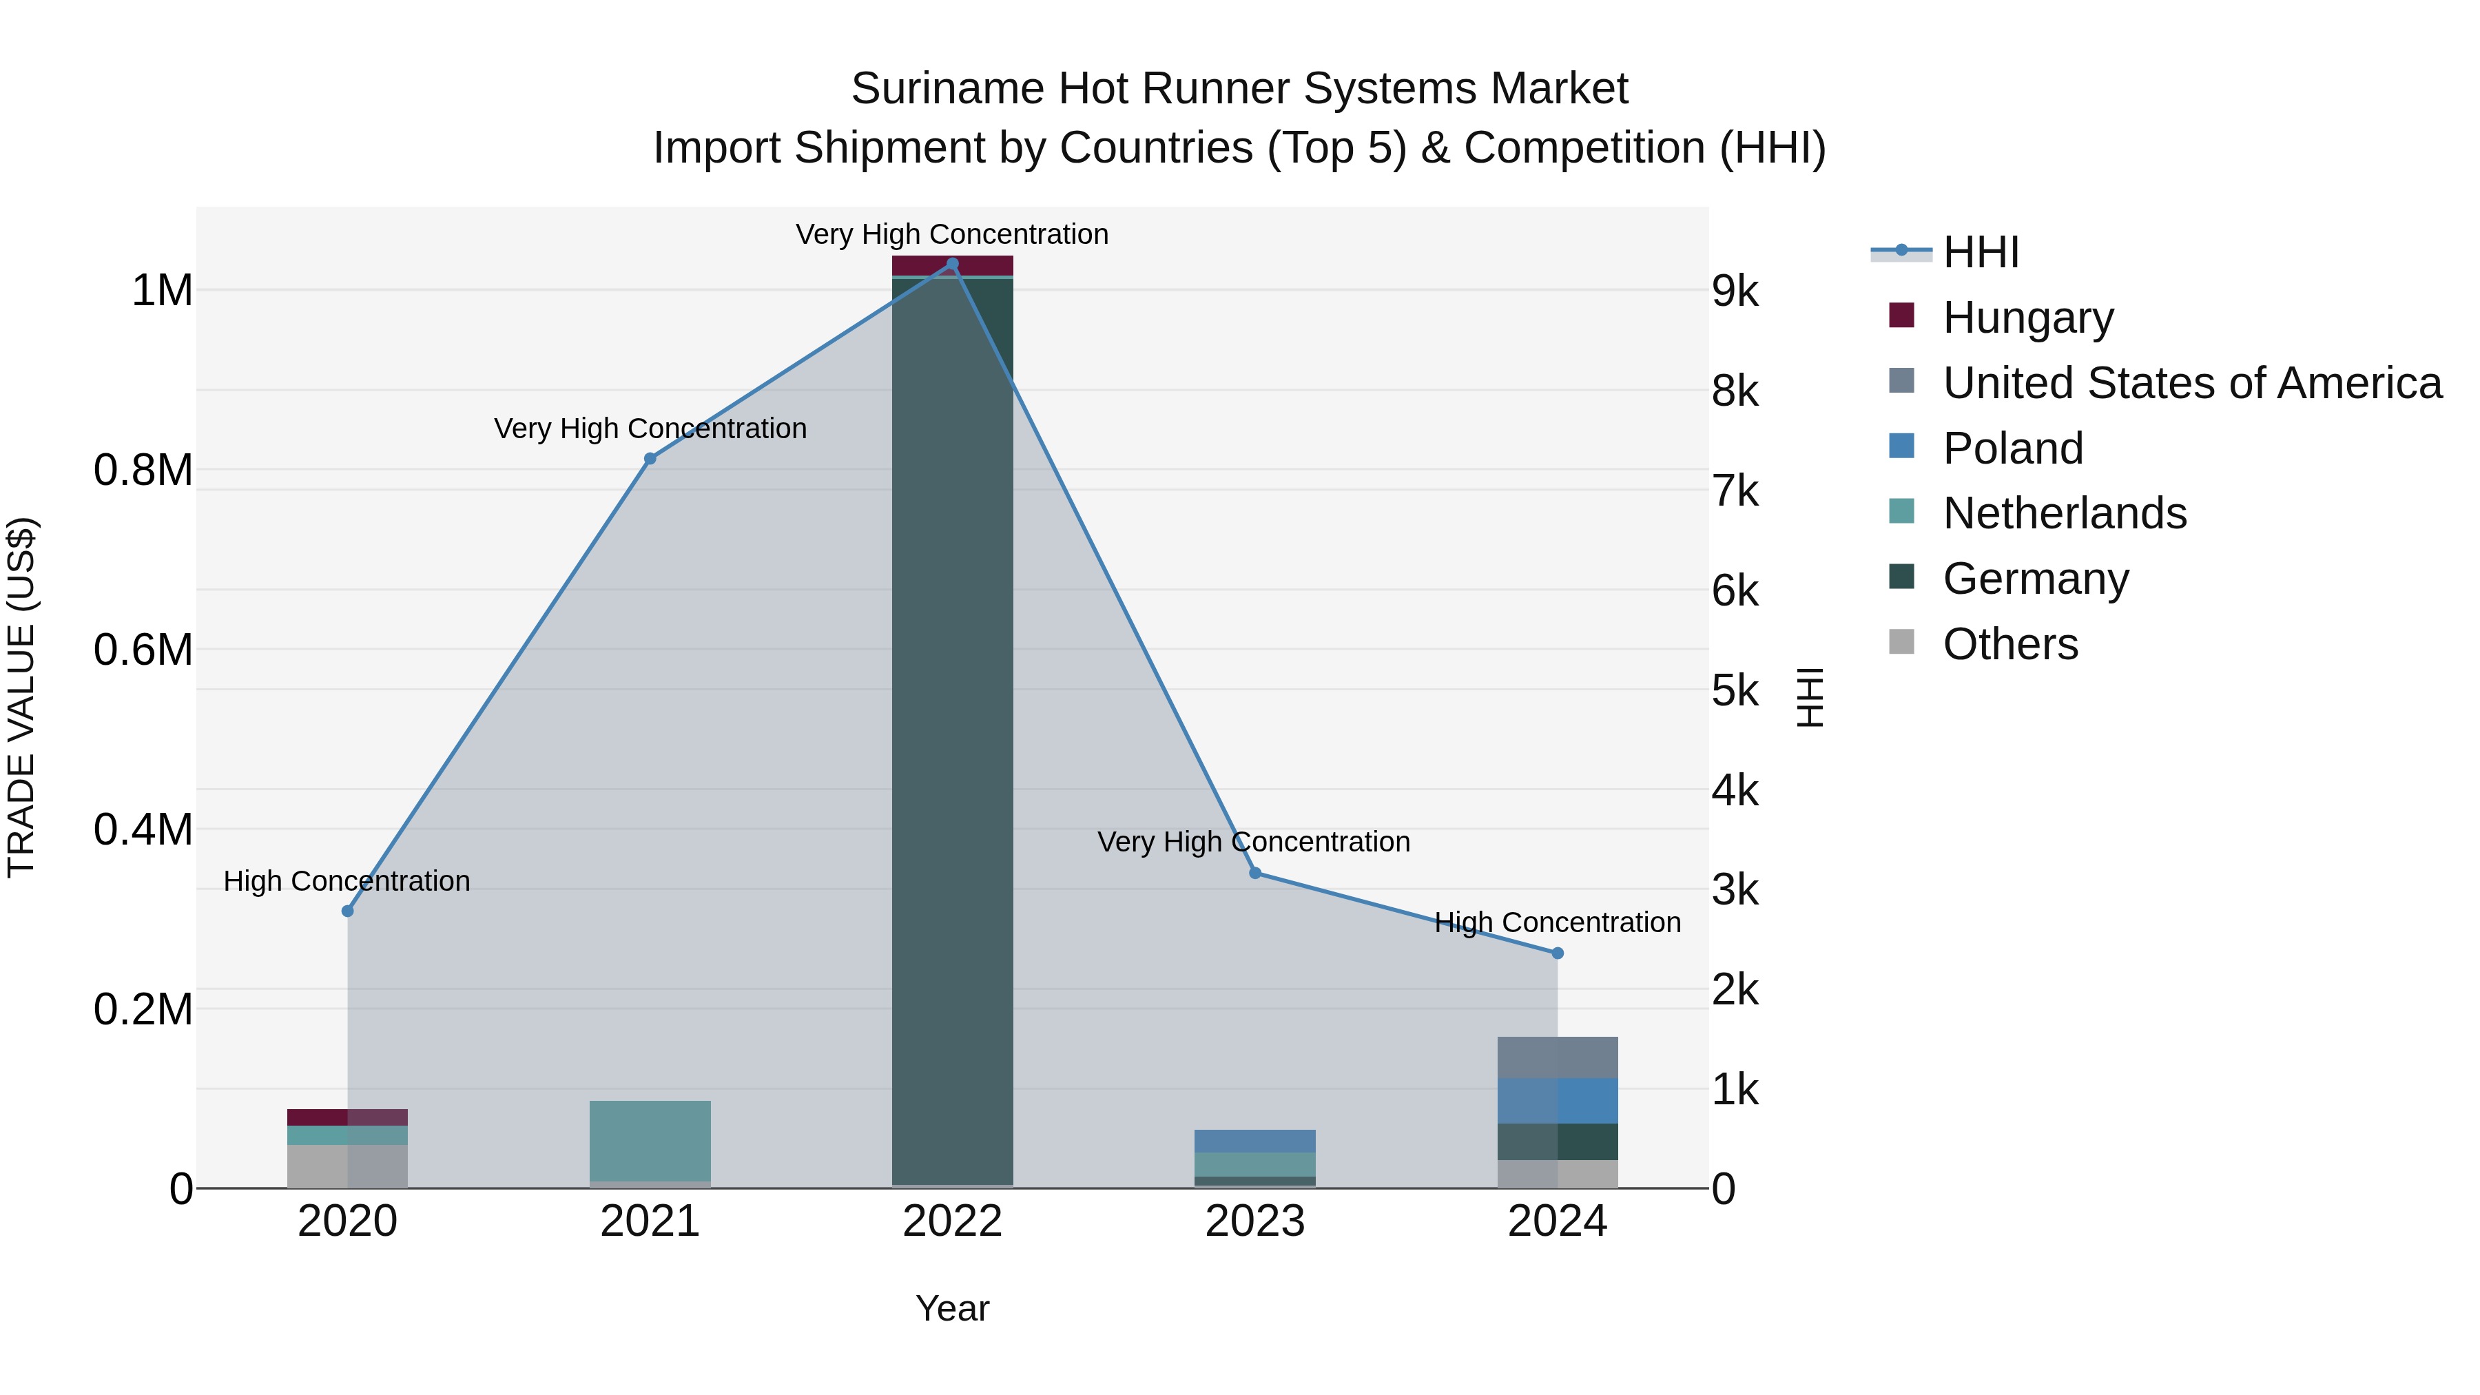Viewport: 2480px width, 1395px height.
Task: Click the '0.2M' left axis tick
Action: click(x=143, y=1010)
